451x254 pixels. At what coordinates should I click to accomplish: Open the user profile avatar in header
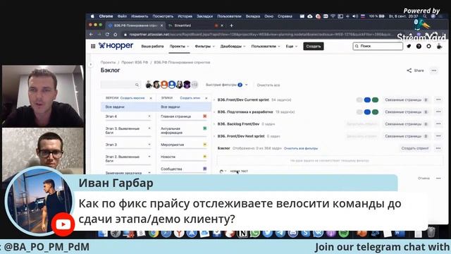click(439, 46)
